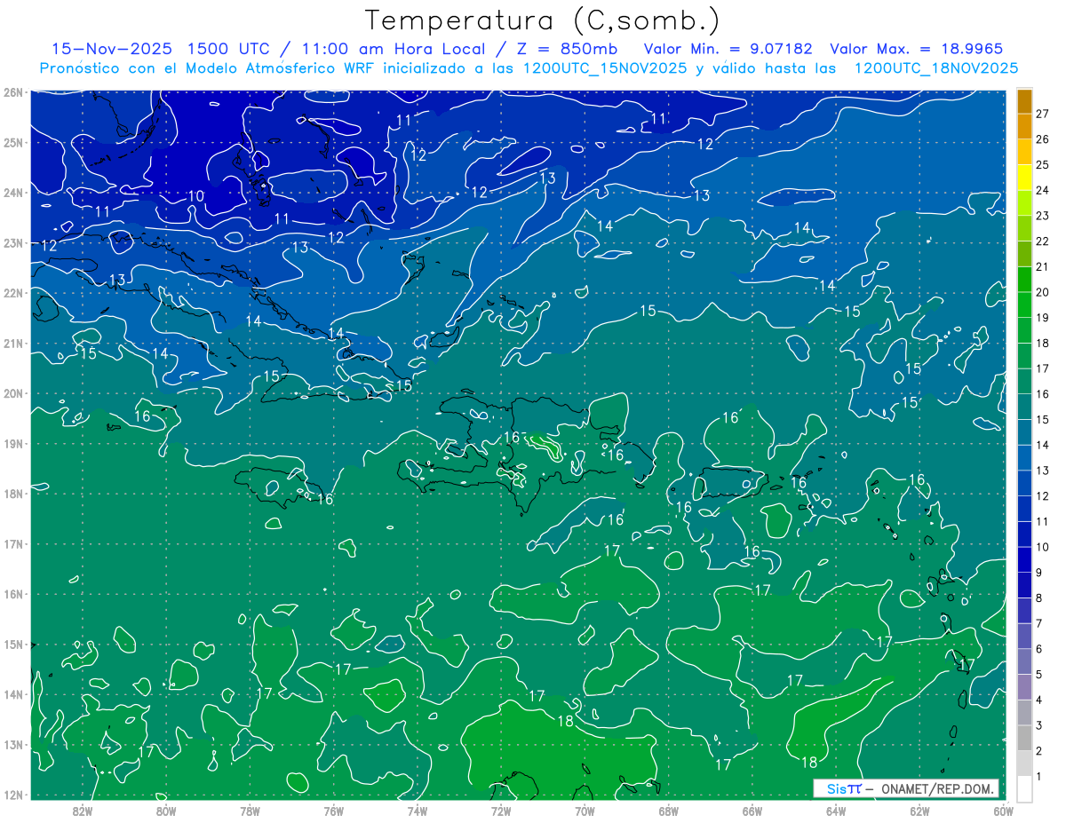
Task: Click the '21' color bar scale label
Action: point(1043,266)
